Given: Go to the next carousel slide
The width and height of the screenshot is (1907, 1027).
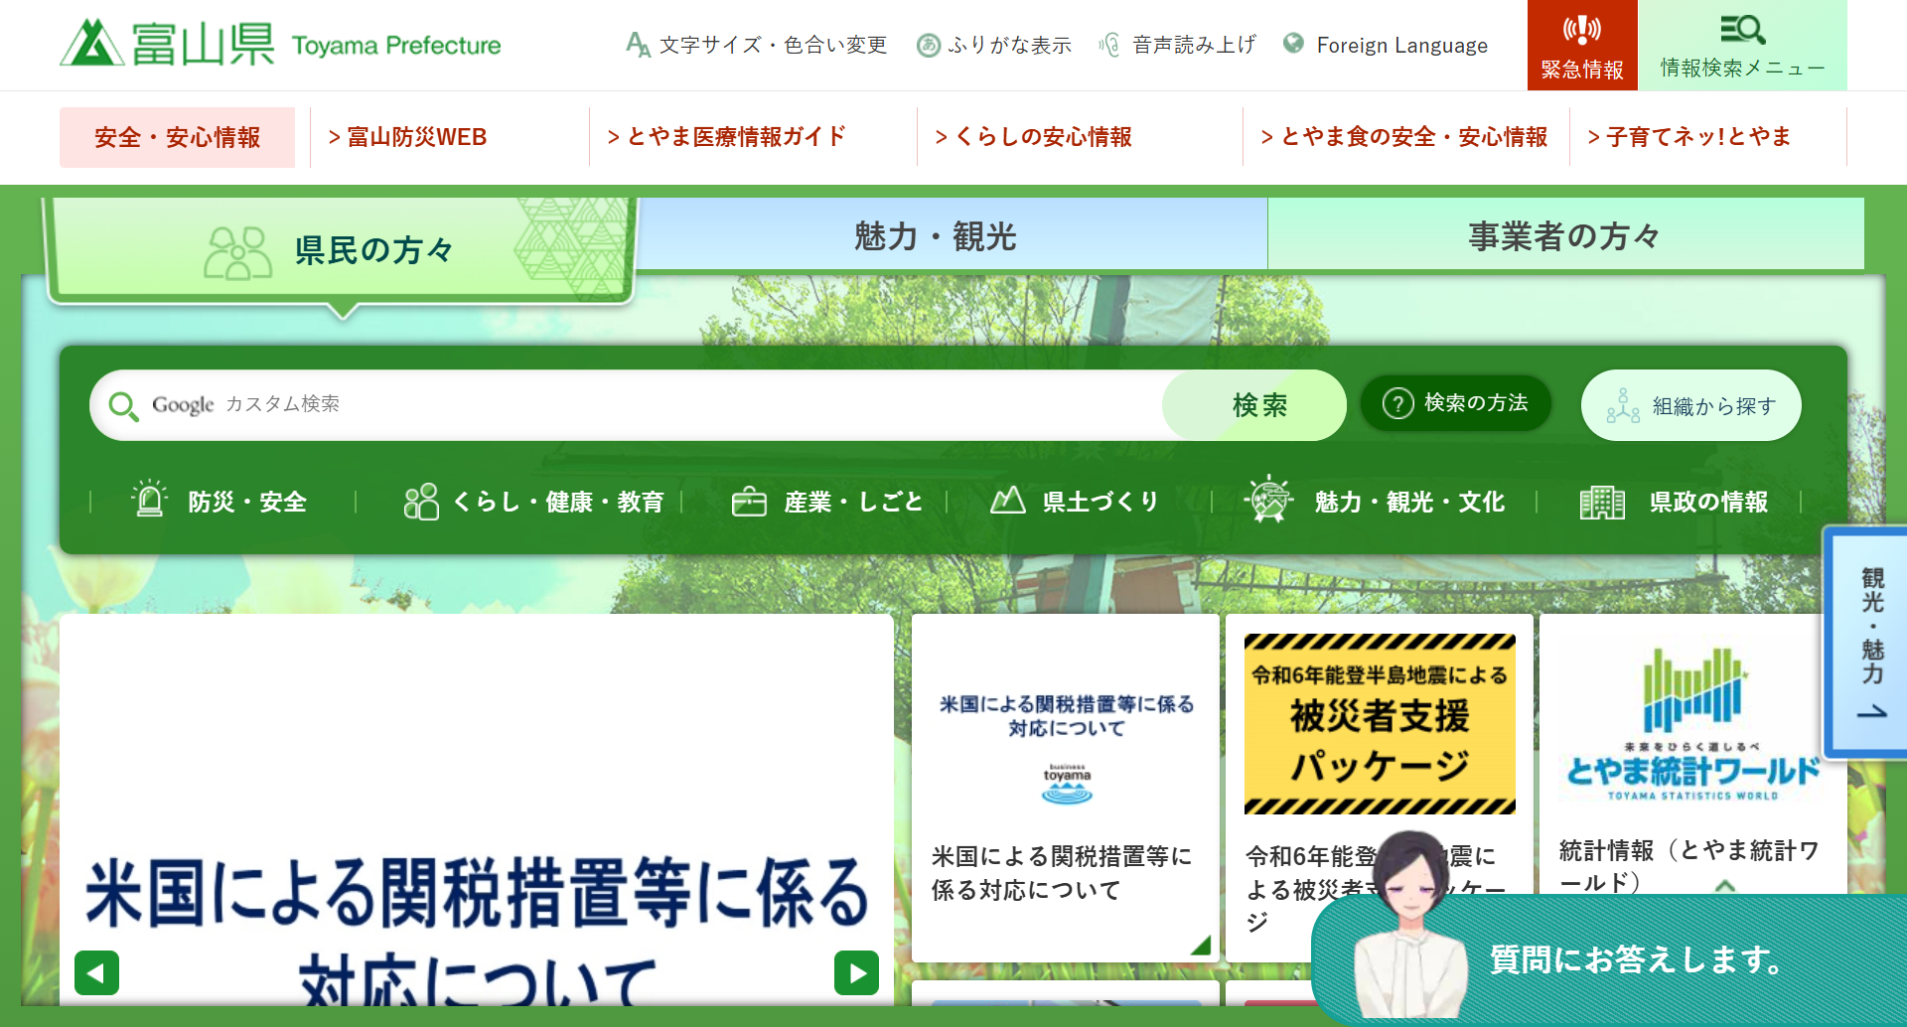Looking at the screenshot, I should [x=856, y=972].
